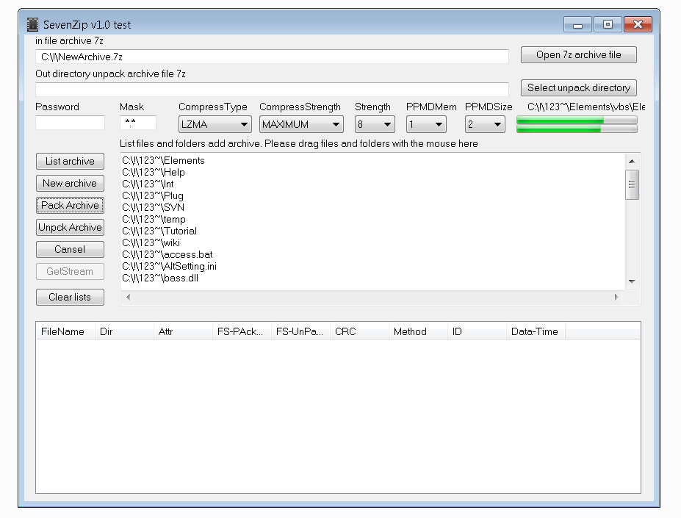Click the List archive button
The width and height of the screenshot is (681, 518).
coord(70,161)
